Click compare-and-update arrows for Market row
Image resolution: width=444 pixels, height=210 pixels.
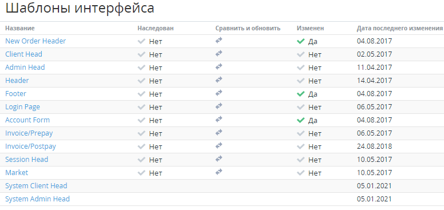(219, 172)
